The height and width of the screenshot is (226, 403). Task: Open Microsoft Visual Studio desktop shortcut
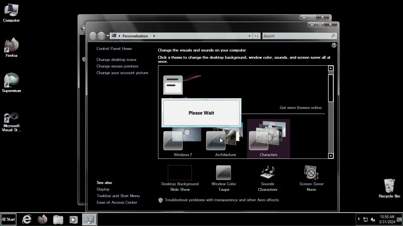pyautogui.click(x=11, y=122)
